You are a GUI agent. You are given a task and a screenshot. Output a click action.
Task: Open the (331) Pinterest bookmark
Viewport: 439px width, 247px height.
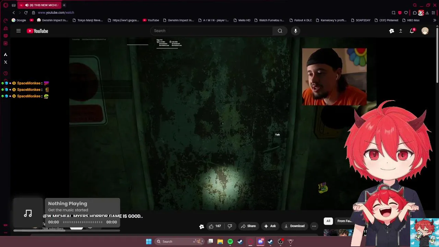[x=387, y=20]
